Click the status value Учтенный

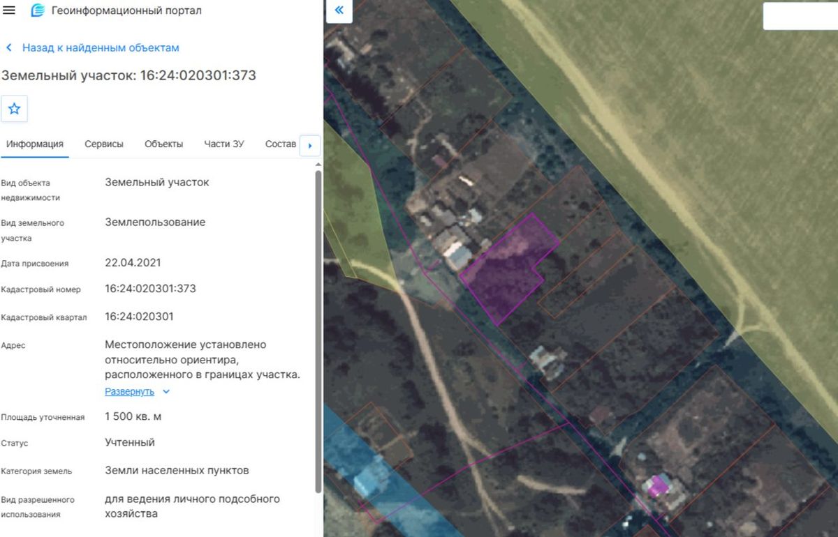coord(130,442)
